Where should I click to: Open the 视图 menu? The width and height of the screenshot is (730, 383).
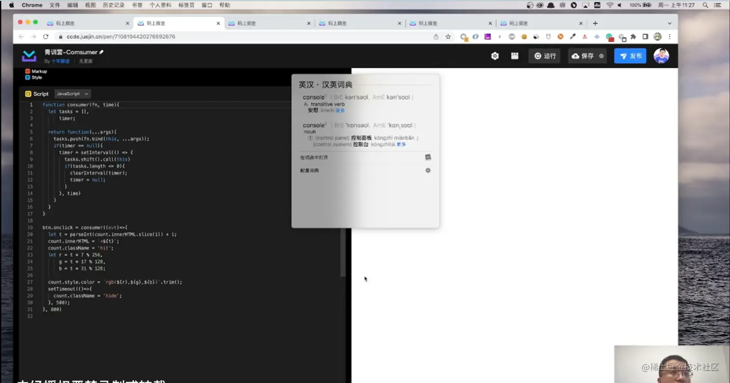(x=90, y=5)
